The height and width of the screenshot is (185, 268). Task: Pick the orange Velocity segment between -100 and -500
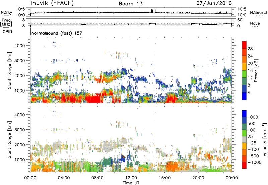244,152
